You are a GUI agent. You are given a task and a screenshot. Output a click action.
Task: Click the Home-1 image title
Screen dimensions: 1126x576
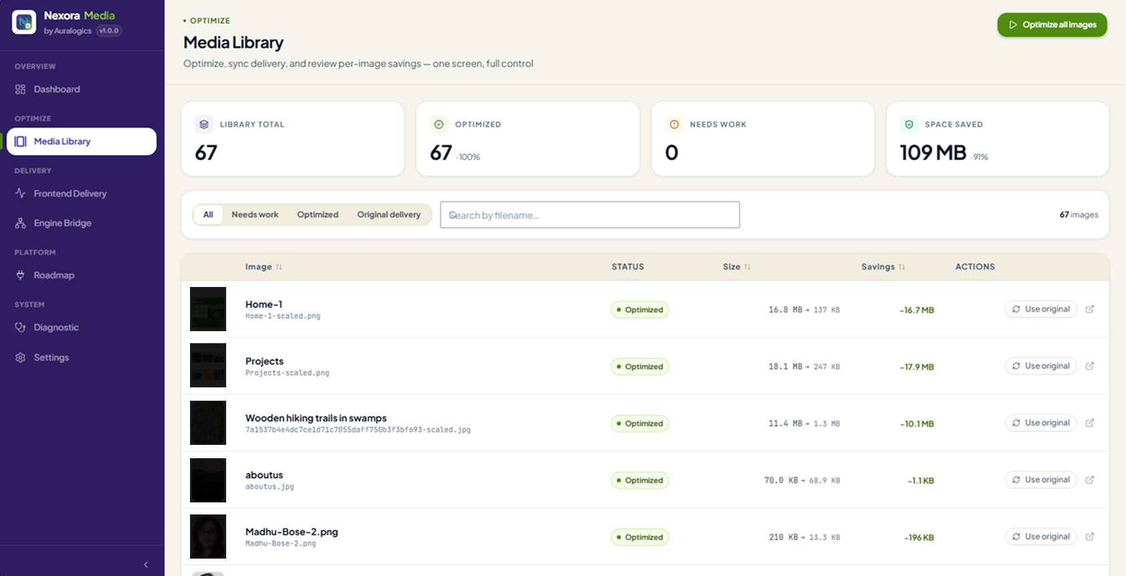[264, 304]
